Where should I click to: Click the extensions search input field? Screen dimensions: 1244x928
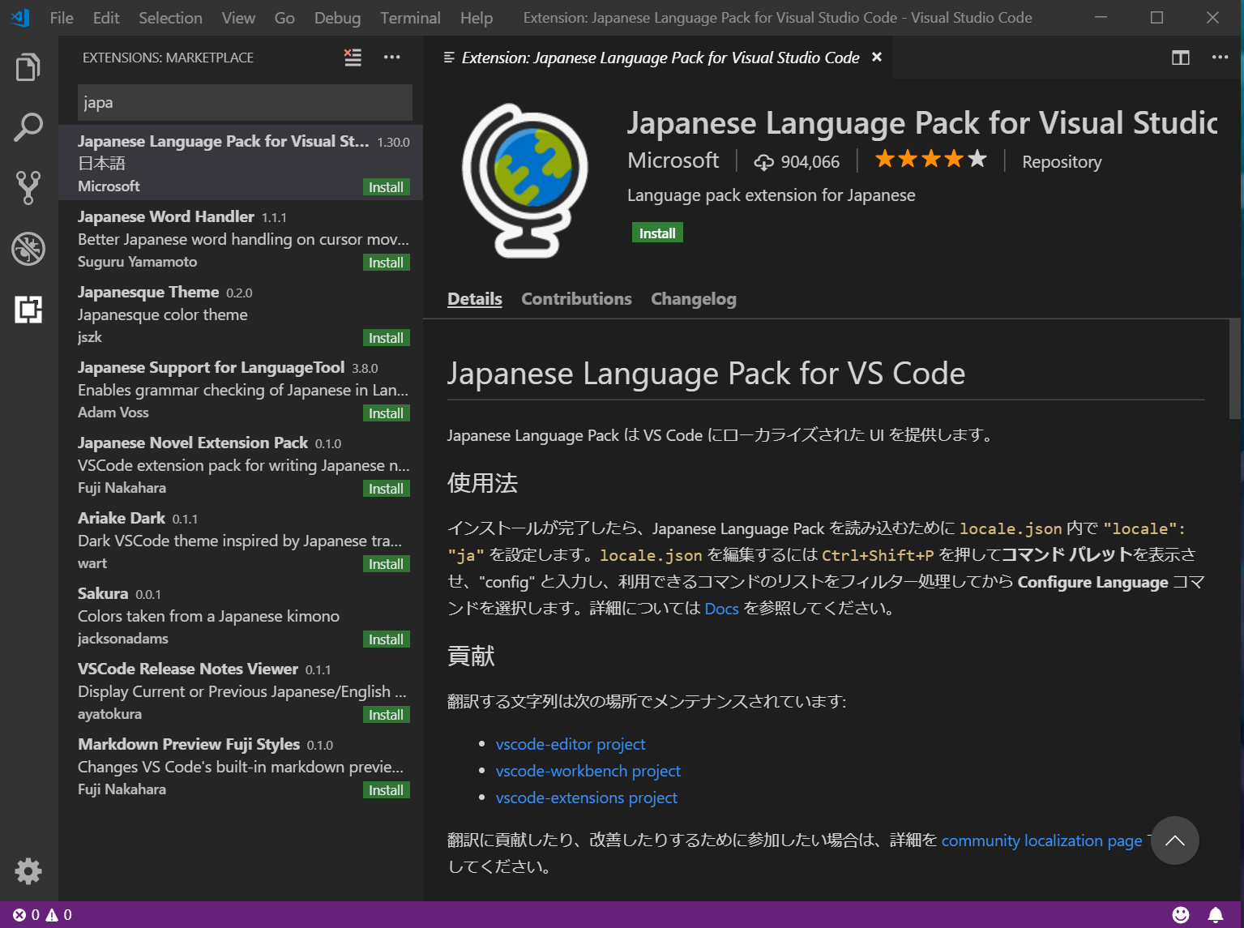(243, 102)
